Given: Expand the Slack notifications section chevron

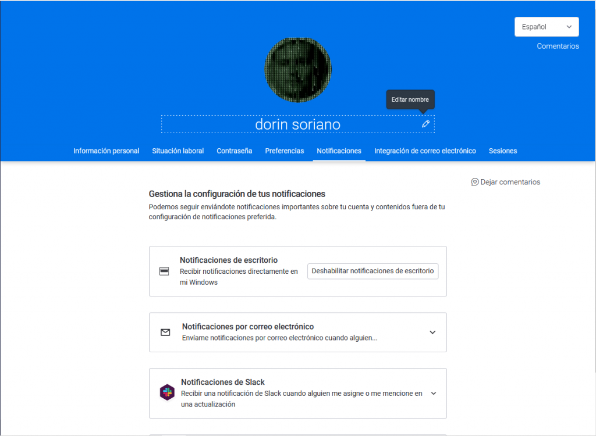Looking at the screenshot, I should [x=433, y=393].
